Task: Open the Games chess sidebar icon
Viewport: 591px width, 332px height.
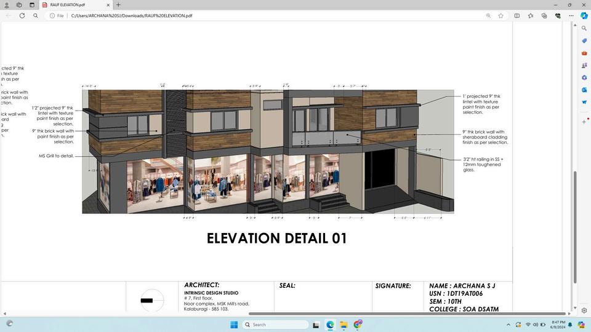Action: coord(584,66)
